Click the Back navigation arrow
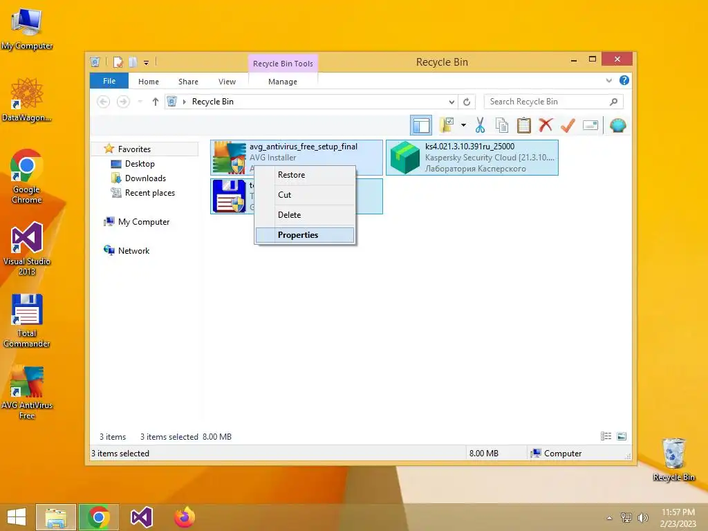The width and height of the screenshot is (708, 531). (104, 102)
